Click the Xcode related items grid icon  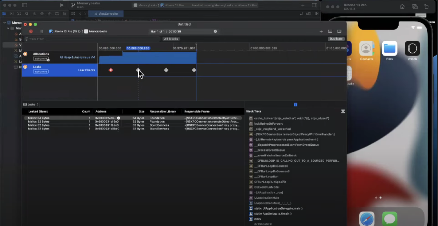click(x=73, y=13)
